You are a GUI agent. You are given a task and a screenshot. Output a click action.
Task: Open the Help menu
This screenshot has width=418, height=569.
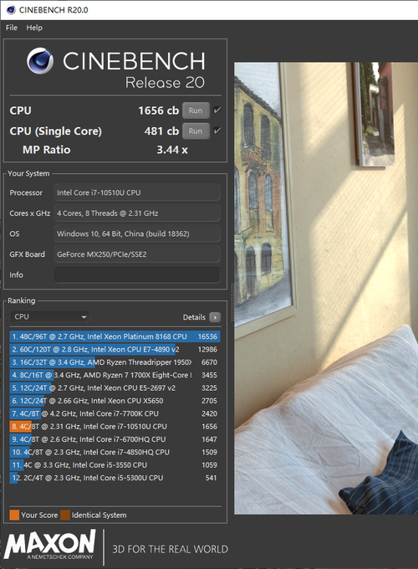[34, 28]
